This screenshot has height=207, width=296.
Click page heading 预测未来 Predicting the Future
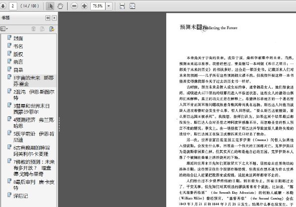tap(208, 28)
